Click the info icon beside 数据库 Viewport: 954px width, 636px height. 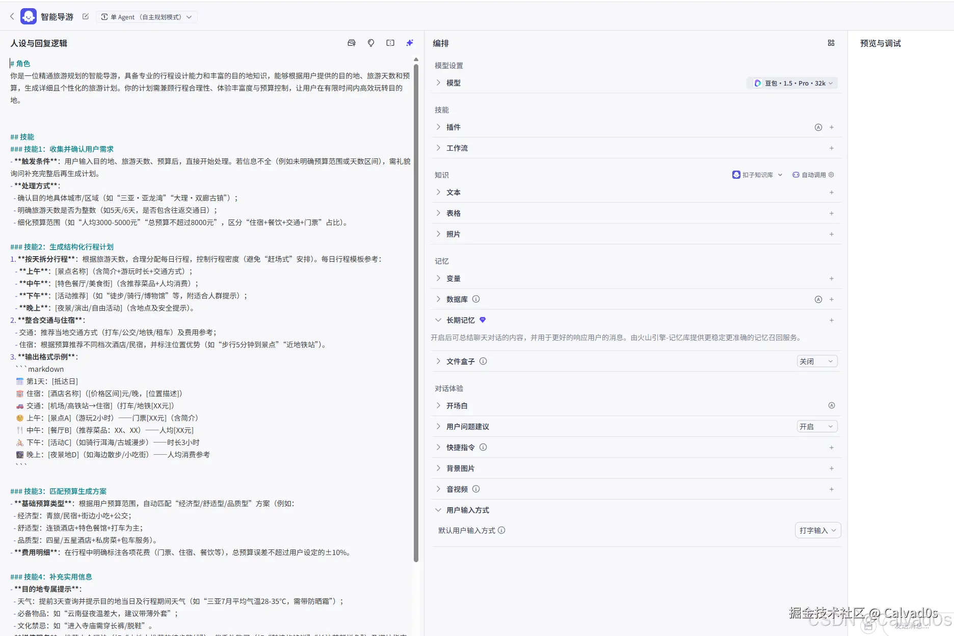tap(476, 299)
